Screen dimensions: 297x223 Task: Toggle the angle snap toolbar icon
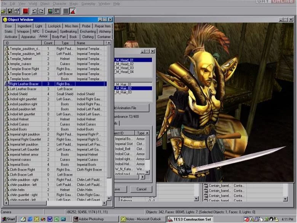point(72,11)
